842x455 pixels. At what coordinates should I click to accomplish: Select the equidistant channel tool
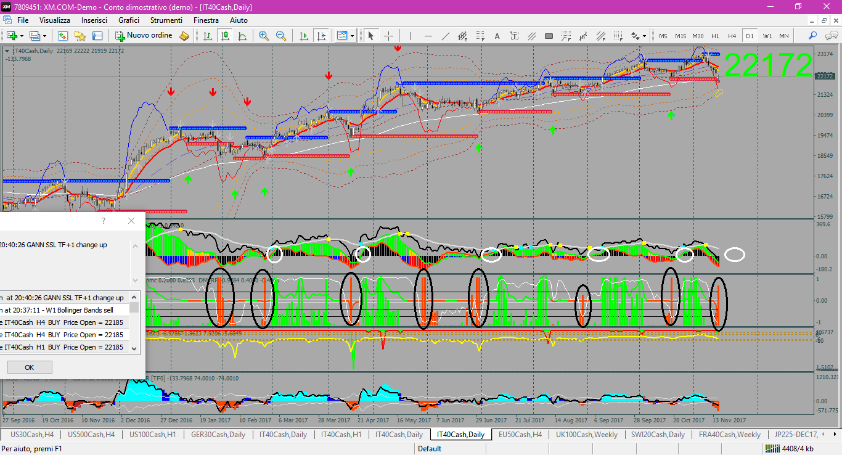(462, 36)
